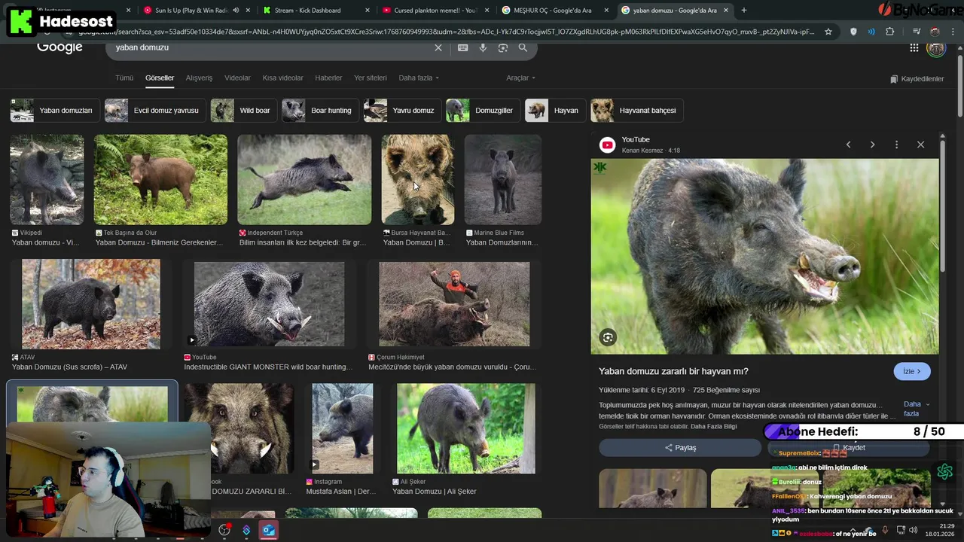Show previous image in preview panel
The width and height of the screenshot is (964, 542).
coord(848,145)
